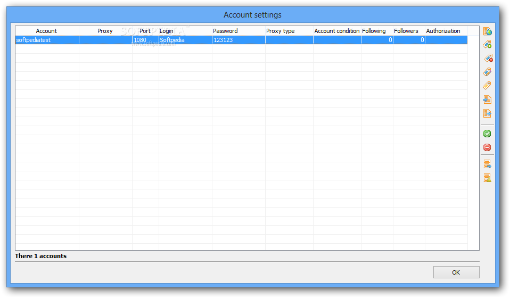Click the red stop sign icon
This screenshot has height=298, width=510.
pos(487,147)
